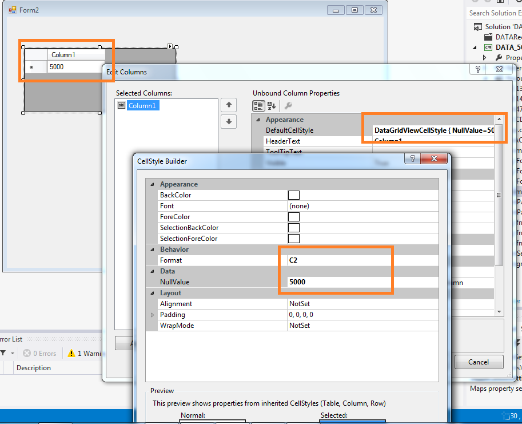
Task: Collapse the Appearance category in CellStyle Builder
Action: coord(152,184)
